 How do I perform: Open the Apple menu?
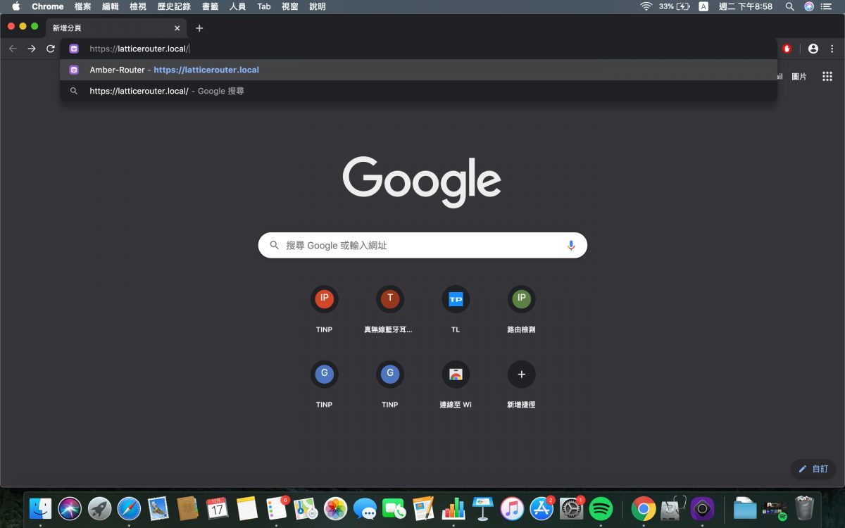(x=15, y=6)
